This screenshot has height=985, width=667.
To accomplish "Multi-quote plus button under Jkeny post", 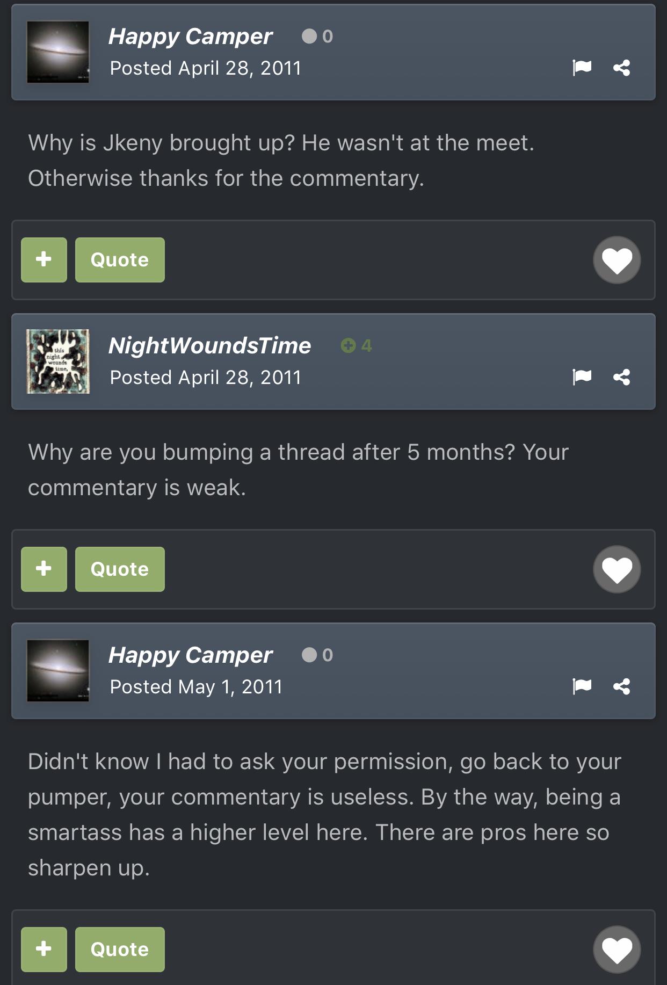I will 44,260.
